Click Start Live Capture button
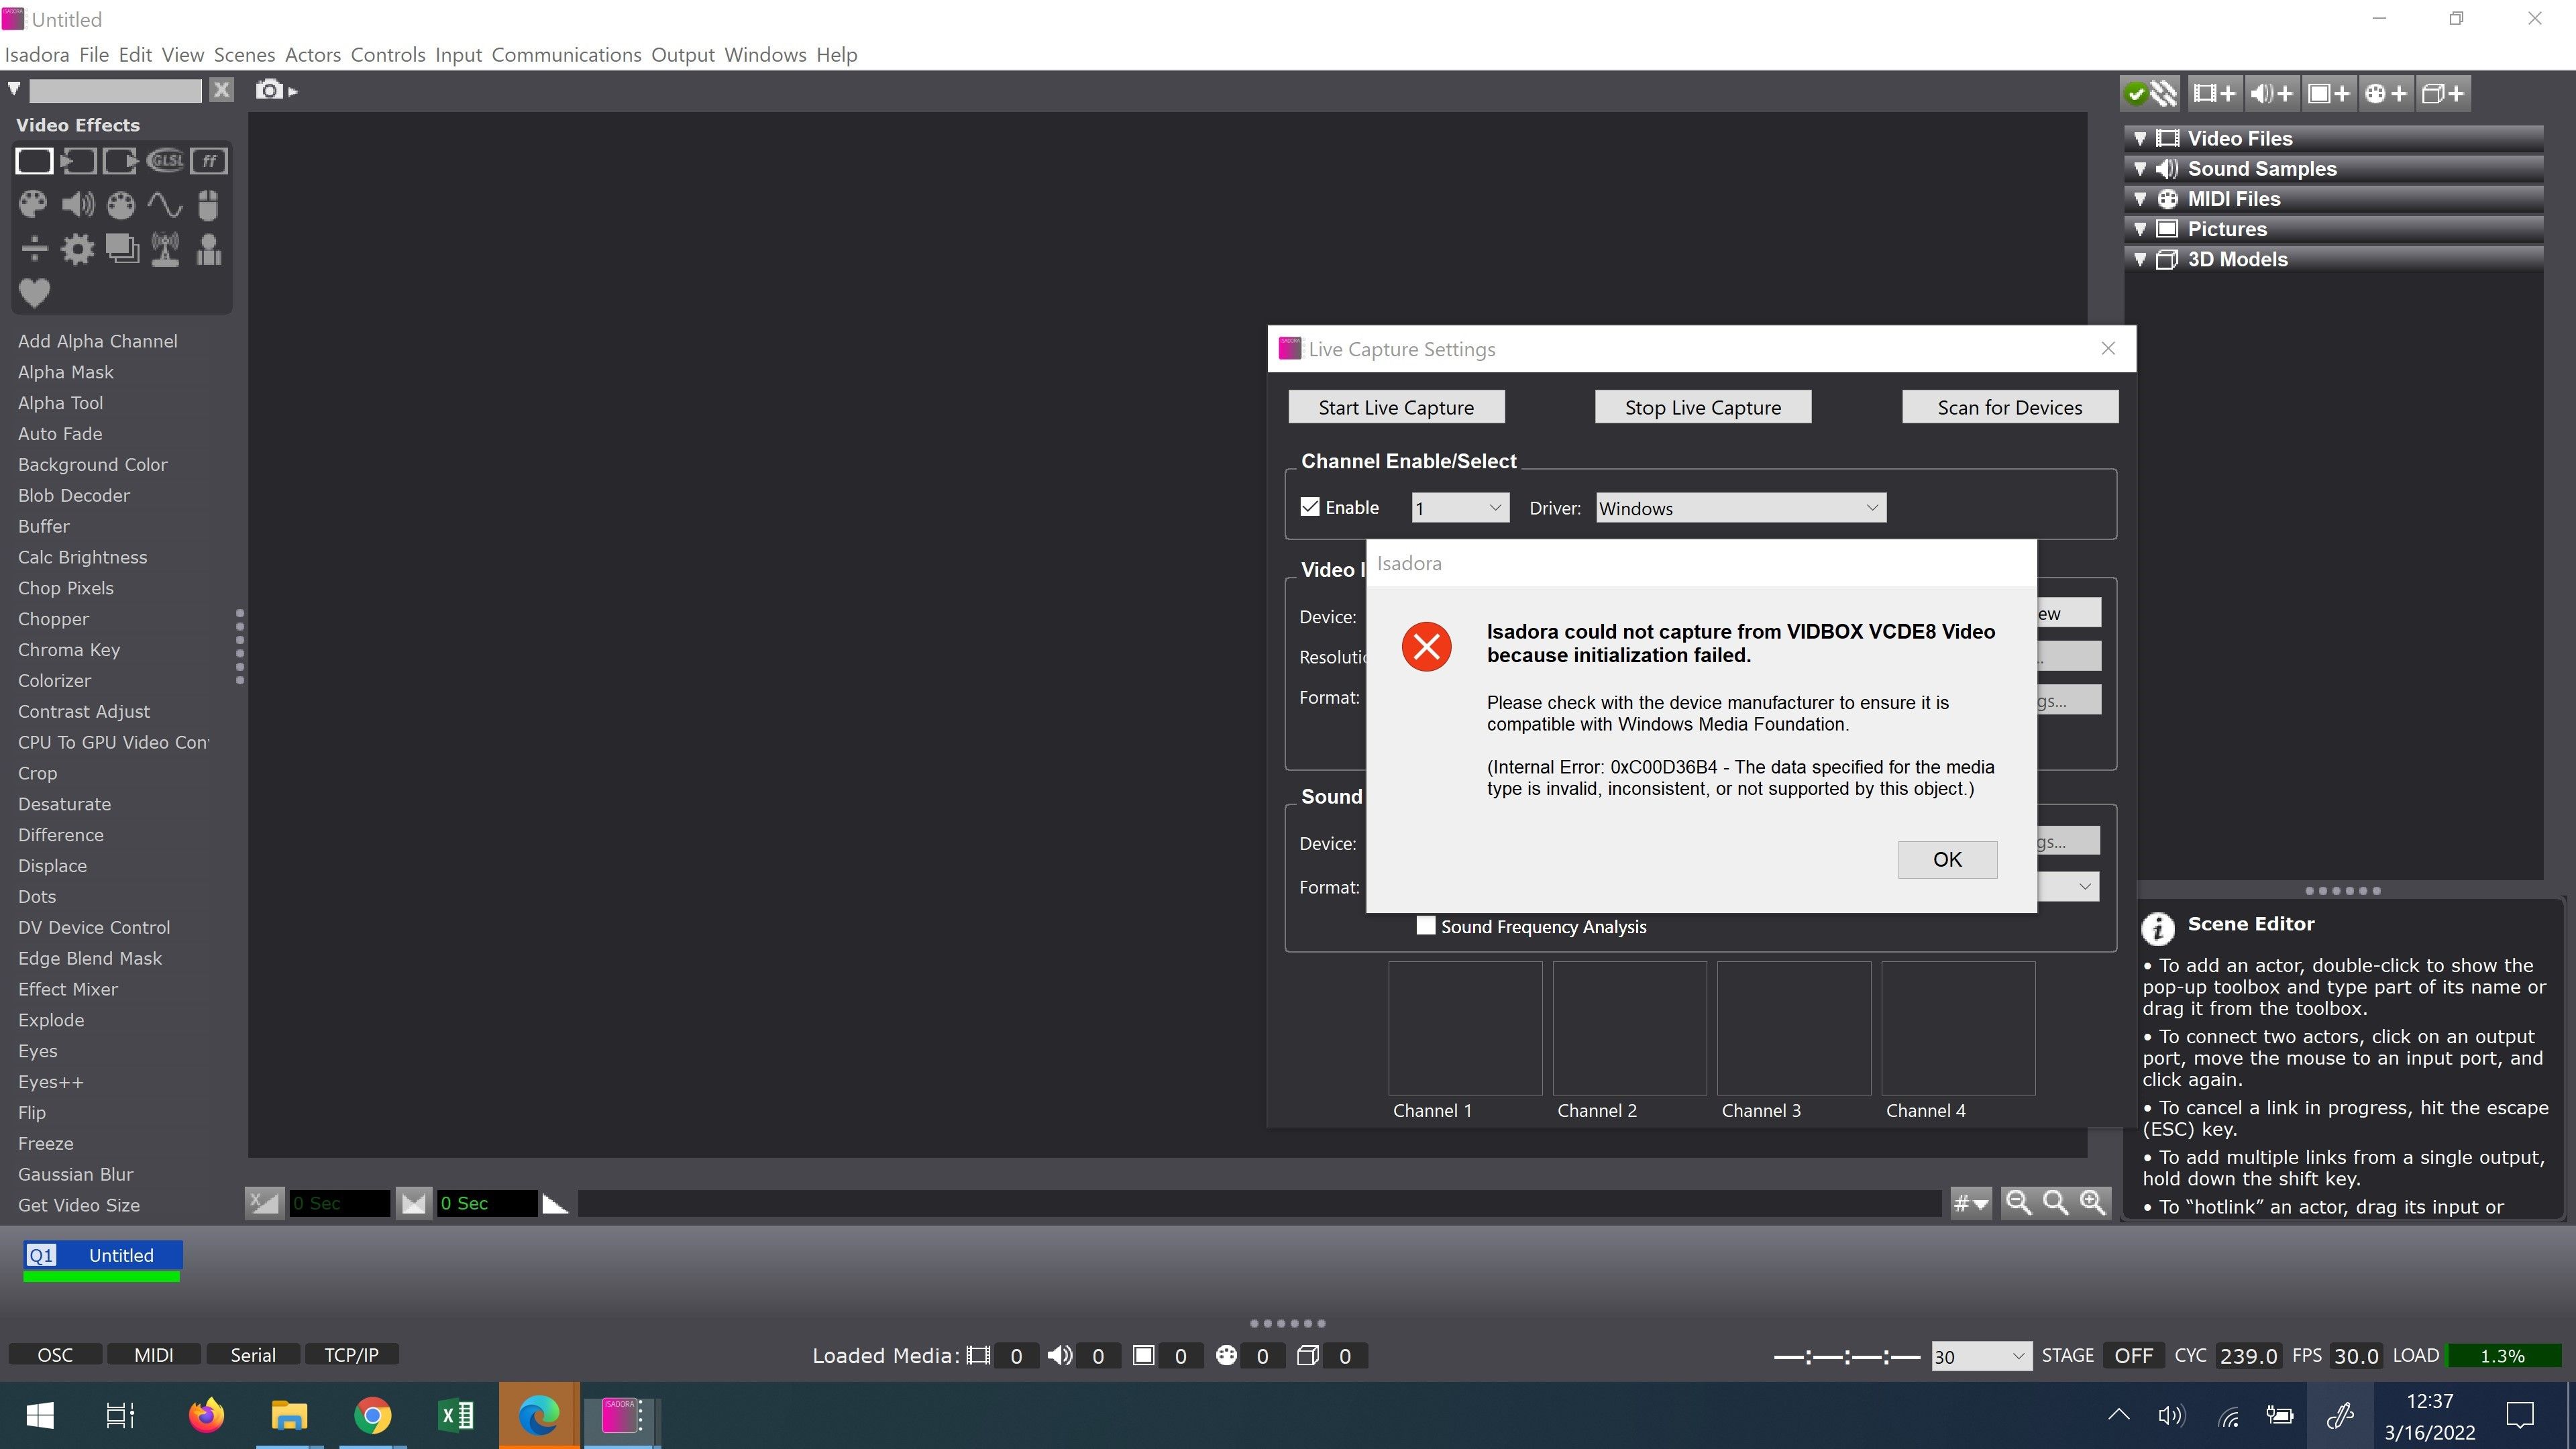The height and width of the screenshot is (1449, 2576). tap(1396, 407)
